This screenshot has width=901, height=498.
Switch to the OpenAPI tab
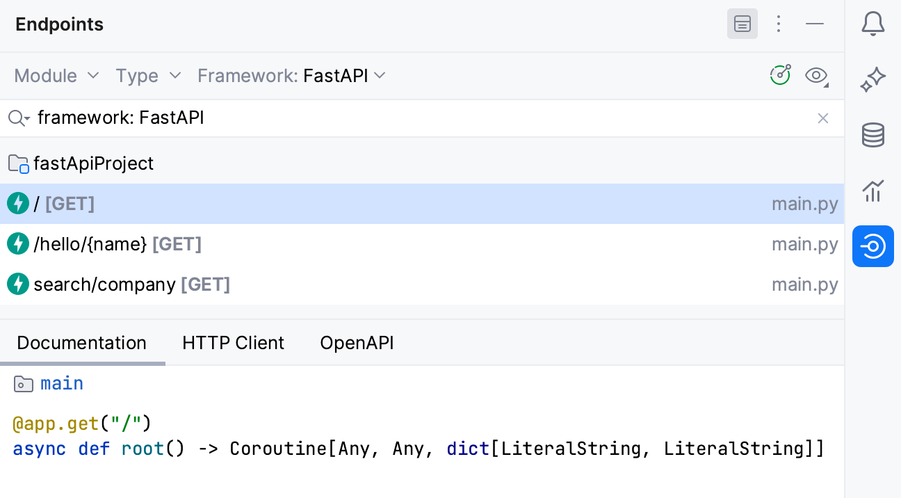[x=357, y=343]
